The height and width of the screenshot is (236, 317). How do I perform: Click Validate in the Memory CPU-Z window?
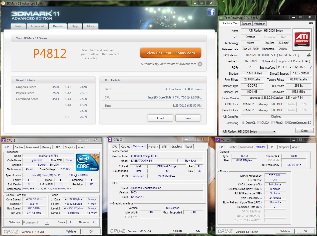click(x=285, y=231)
